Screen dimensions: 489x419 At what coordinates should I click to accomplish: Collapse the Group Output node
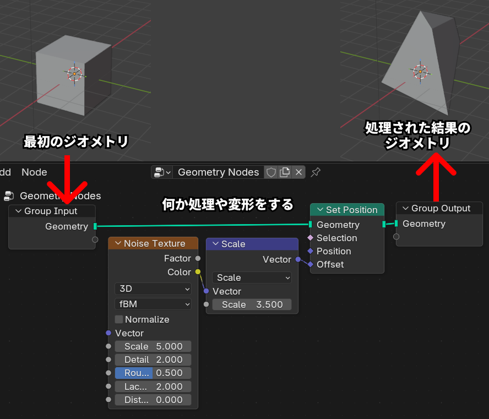405,208
